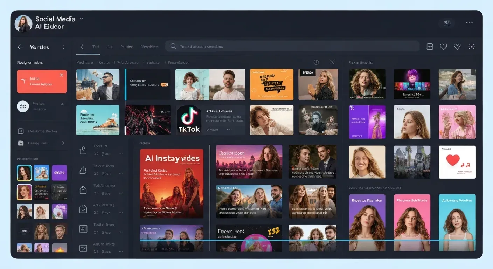Open the AI Instay vides poster thumbnail
Image resolution: width=493 pixels, height=269 pixels.
point(172,184)
